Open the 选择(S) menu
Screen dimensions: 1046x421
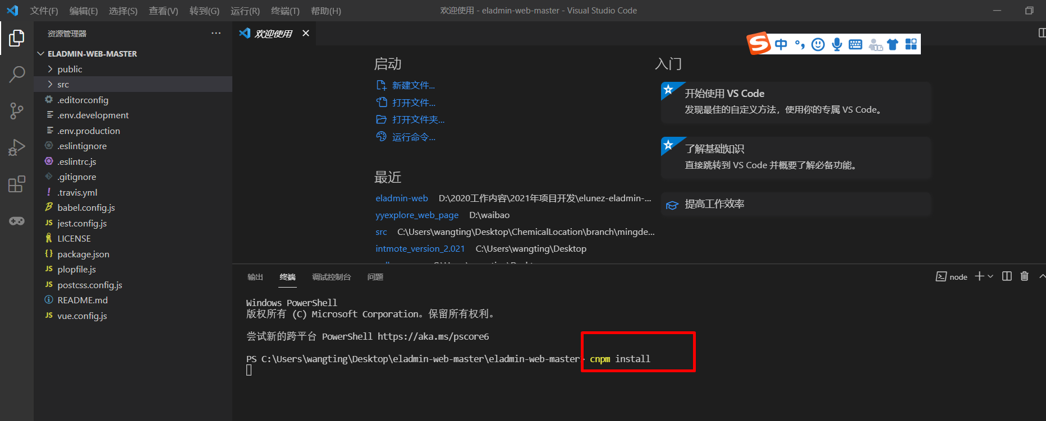point(123,11)
